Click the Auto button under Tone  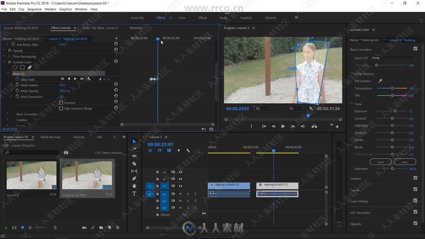(x=405, y=162)
